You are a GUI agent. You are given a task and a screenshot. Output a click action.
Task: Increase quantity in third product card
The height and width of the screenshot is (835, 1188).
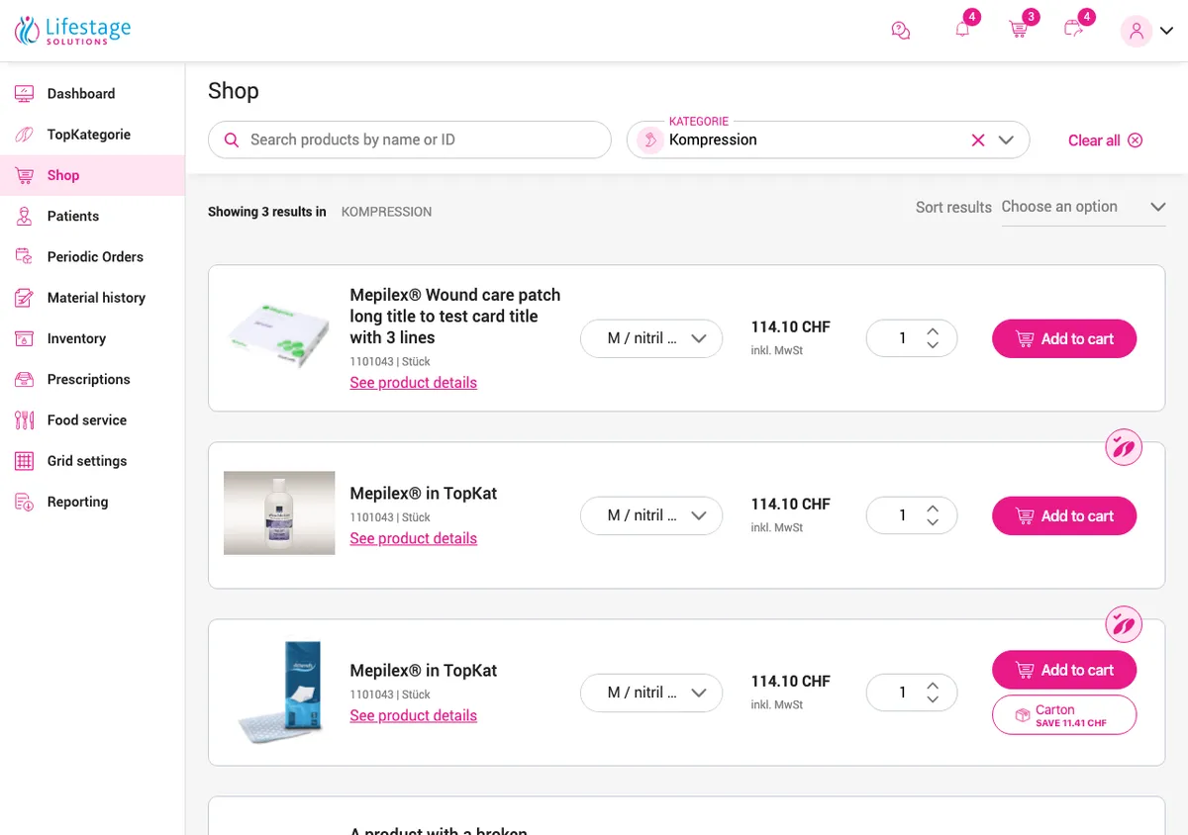point(933,686)
